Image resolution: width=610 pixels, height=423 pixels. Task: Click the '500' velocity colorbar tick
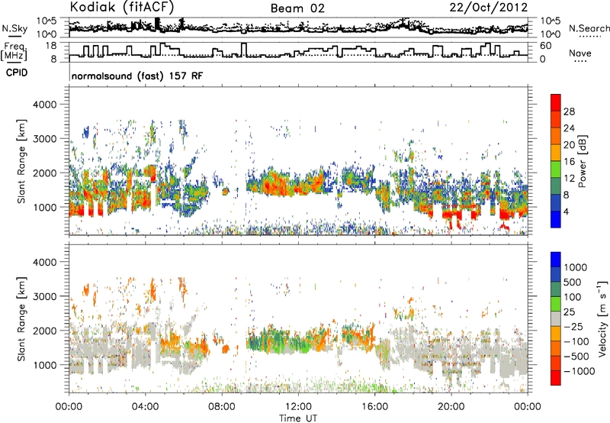573,282
